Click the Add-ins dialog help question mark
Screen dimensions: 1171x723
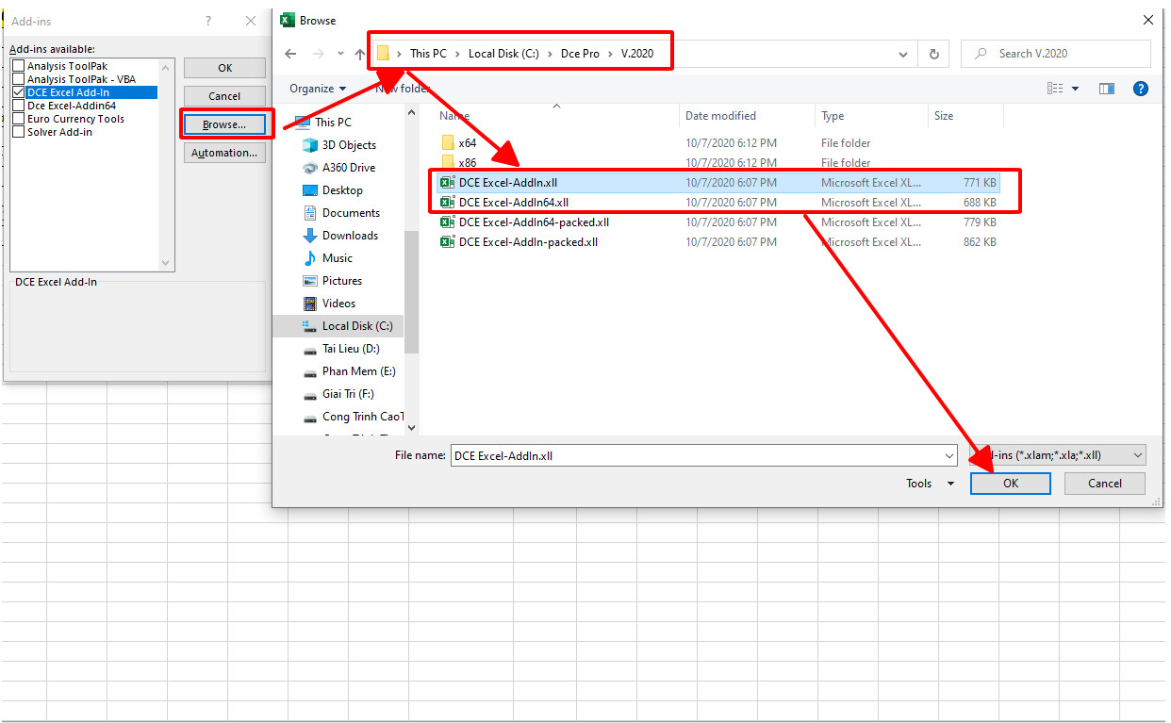[x=208, y=21]
